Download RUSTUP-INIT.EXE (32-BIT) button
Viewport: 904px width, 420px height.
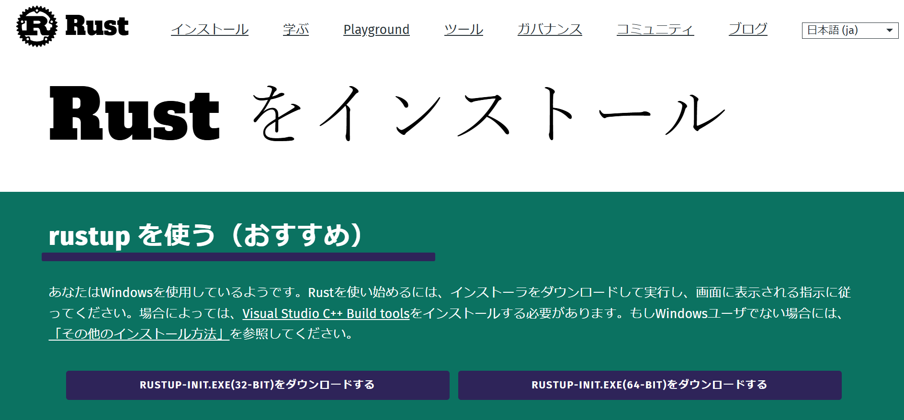click(x=258, y=385)
